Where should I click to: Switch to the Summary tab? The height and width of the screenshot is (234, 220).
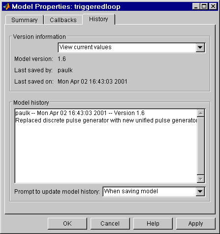tap(25, 20)
